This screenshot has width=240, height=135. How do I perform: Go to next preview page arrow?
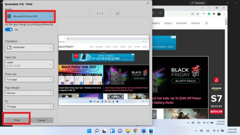point(109,14)
